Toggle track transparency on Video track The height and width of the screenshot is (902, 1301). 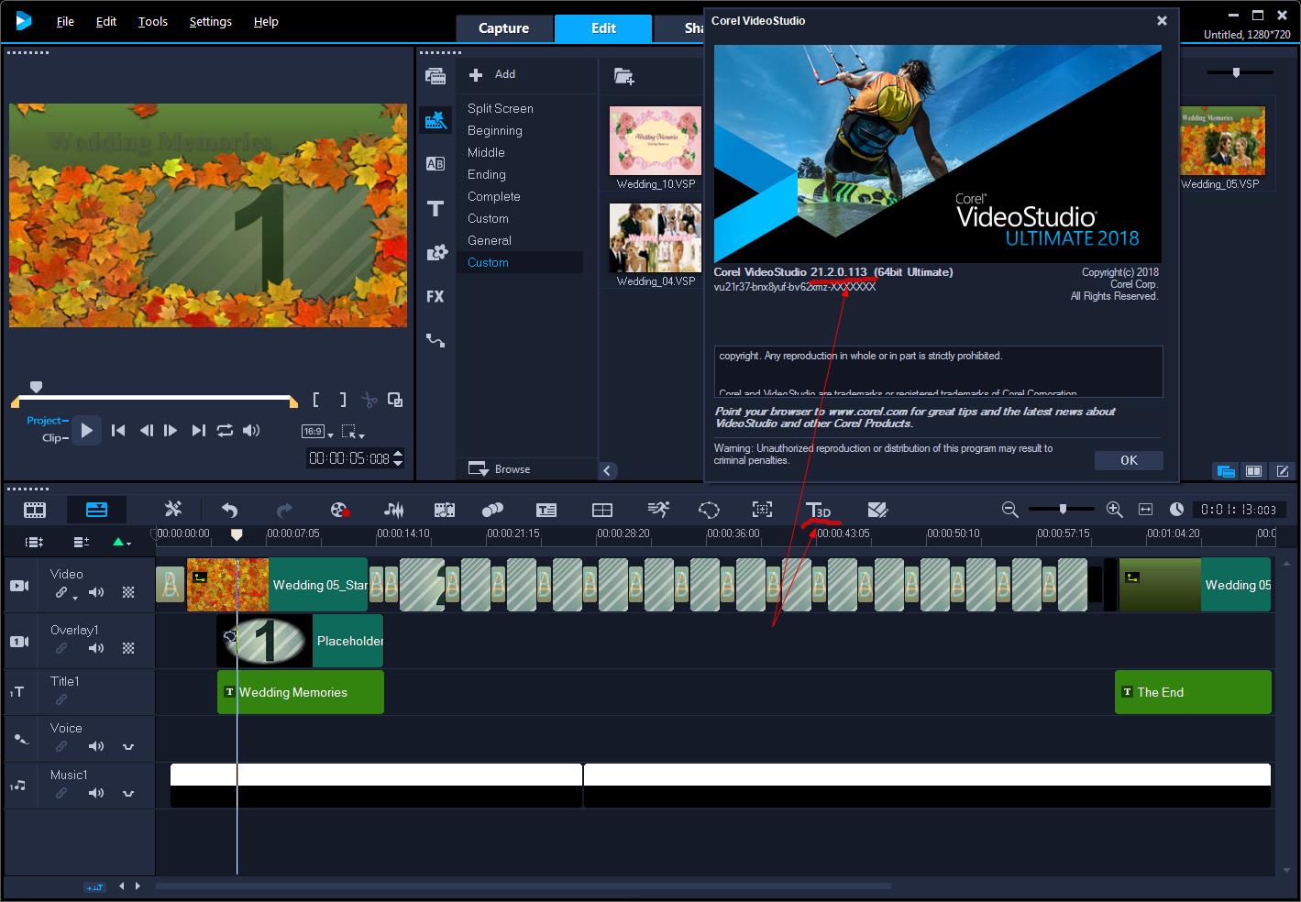pos(128,593)
